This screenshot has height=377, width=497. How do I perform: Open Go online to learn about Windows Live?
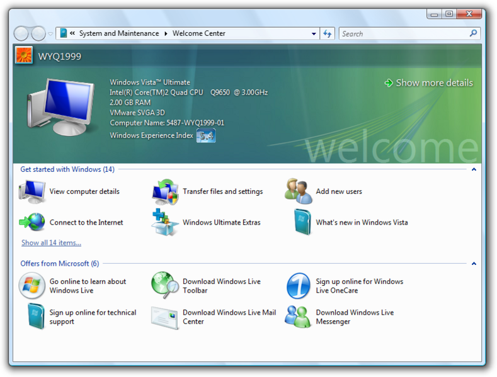click(x=88, y=286)
